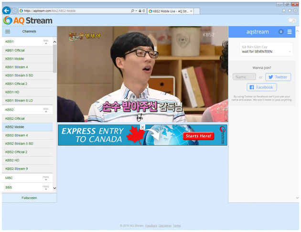Close the KBS2 Mobile Live tab
This screenshot has height=232, width=301.
pyautogui.click(x=191, y=11)
